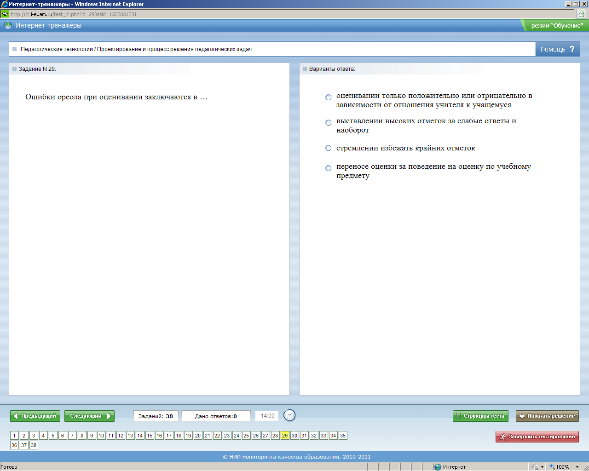This screenshot has height=471, width=589.
Task: Jump to question 20
Action: [x=198, y=436]
